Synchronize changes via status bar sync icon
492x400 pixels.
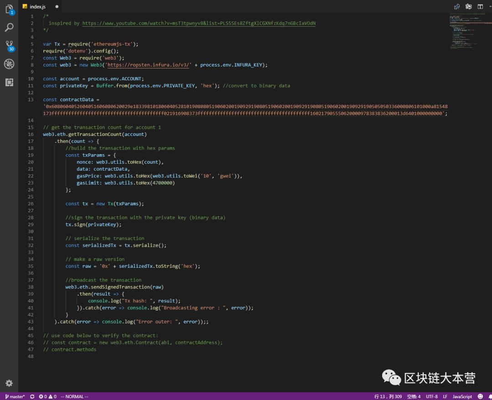(32, 396)
